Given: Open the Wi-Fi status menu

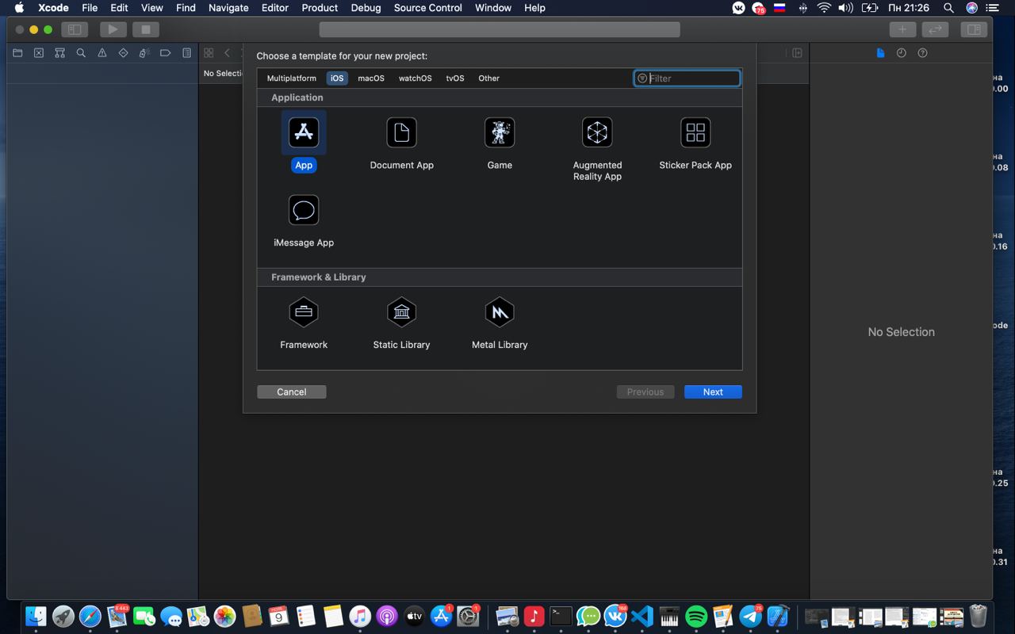Looking at the screenshot, I should click(x=825, y=8).
